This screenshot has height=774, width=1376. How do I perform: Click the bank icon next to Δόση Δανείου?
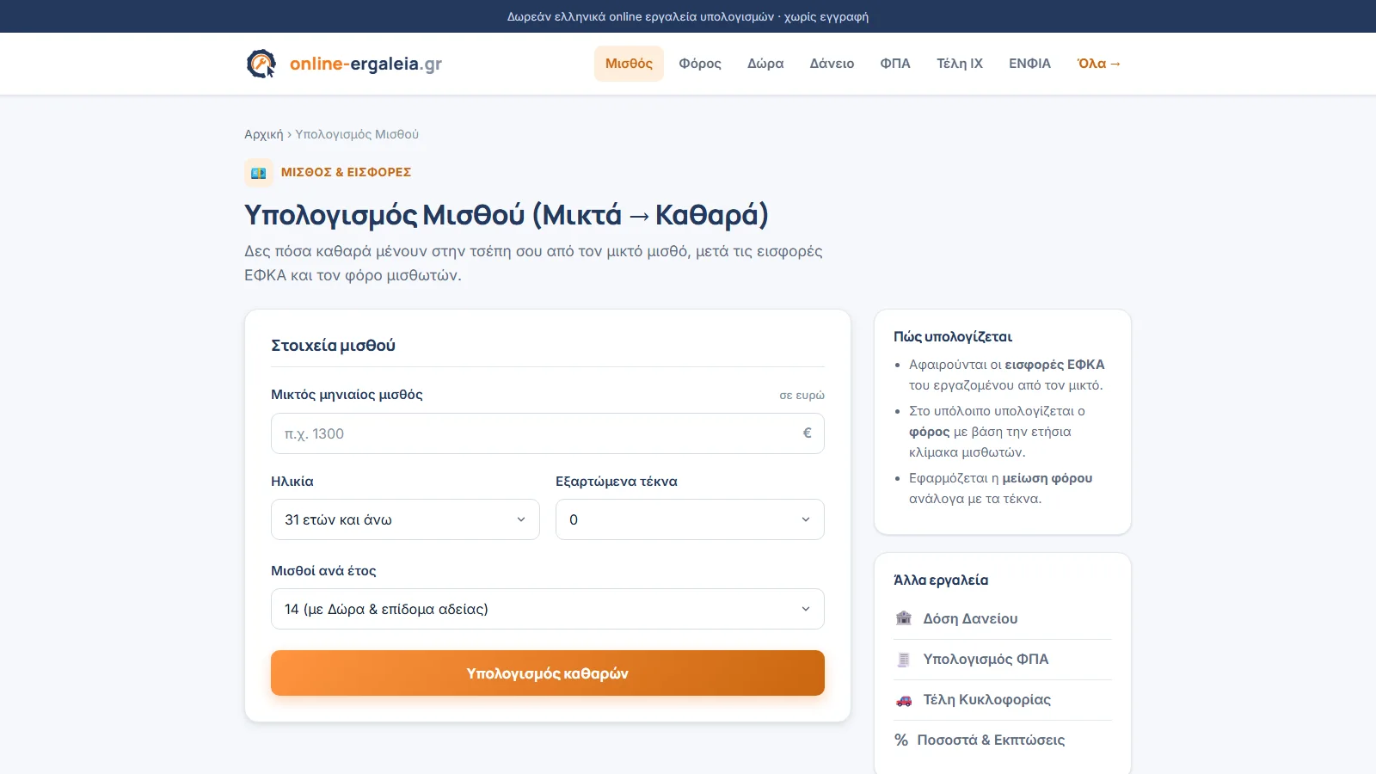pyautogui.click(x=904, y=618)
